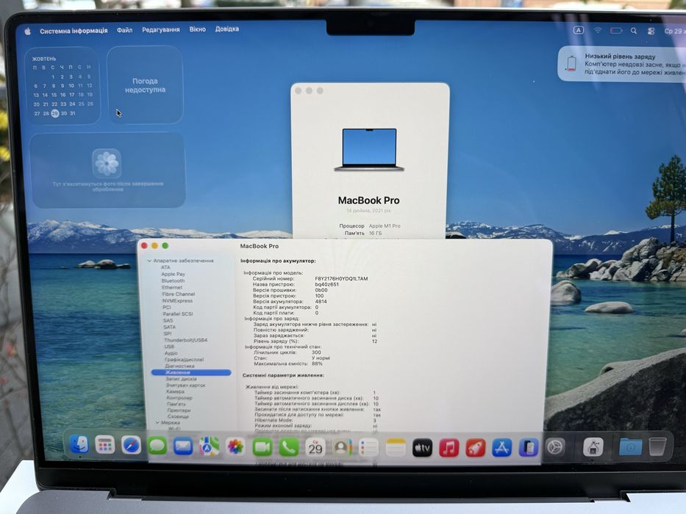686x514 pixels.
Task: Open the Trash in the Dock
Action: [657, 446]
